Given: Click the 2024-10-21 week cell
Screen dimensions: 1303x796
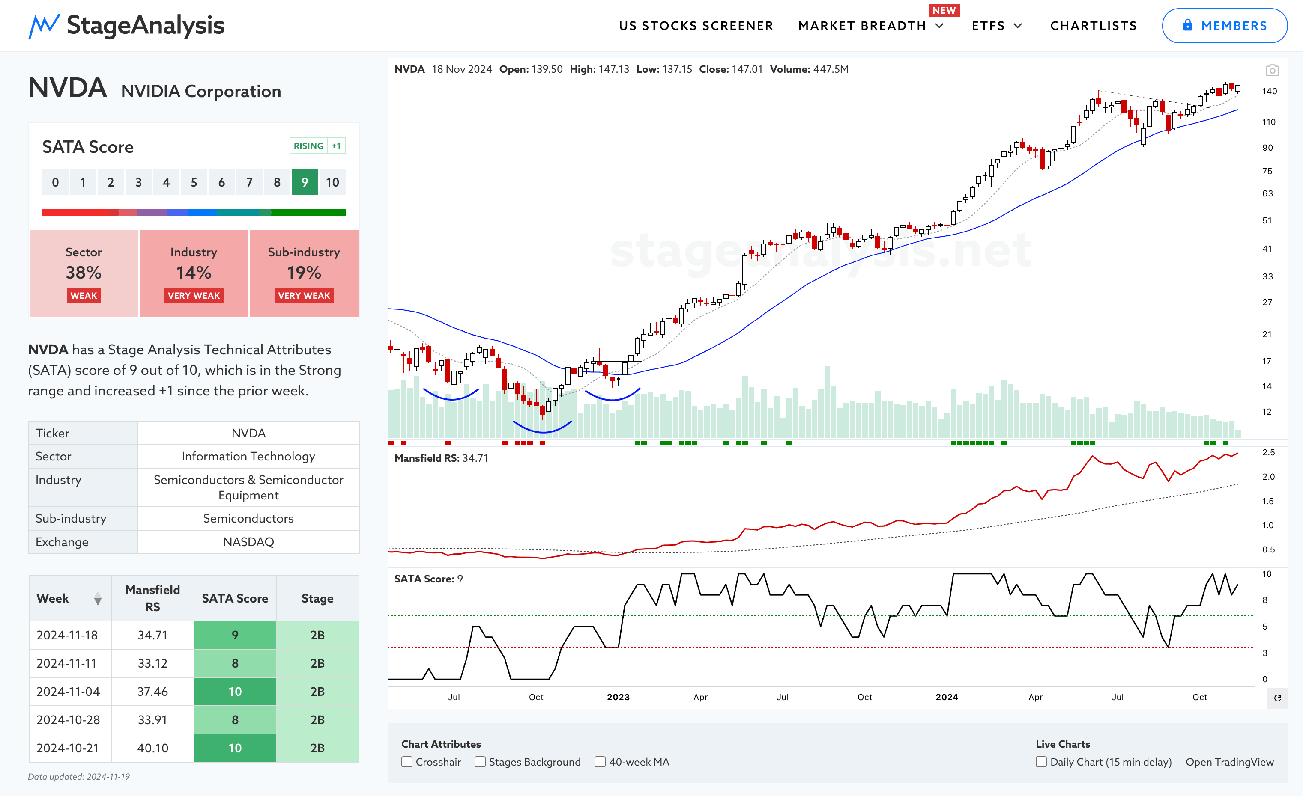Looking at the screenshot, I should coord(70,748).
